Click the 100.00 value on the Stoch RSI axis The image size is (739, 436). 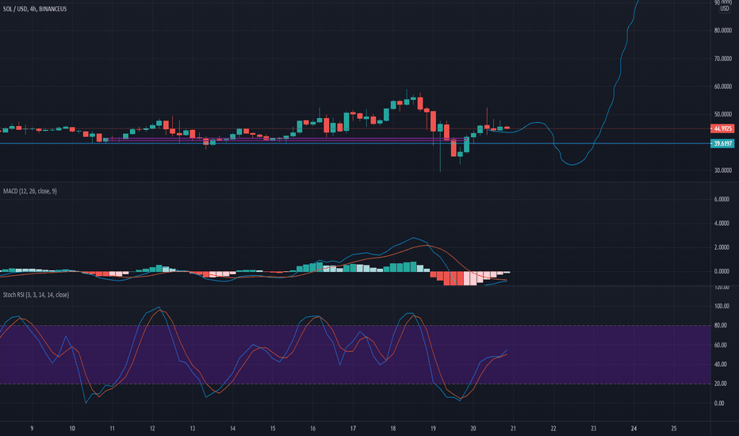point(722,306)
